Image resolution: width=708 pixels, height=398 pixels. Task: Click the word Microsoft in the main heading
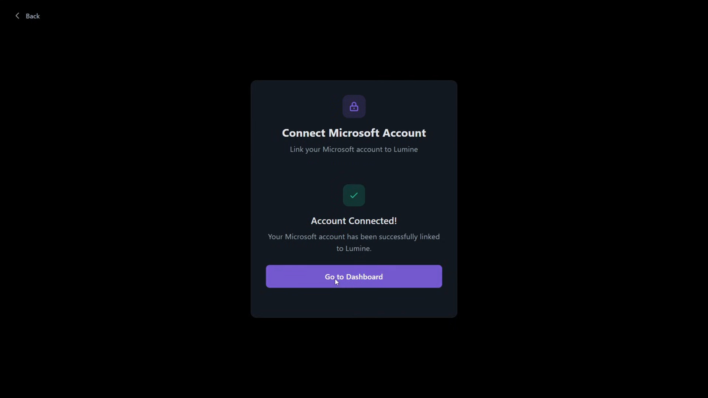point(354,133)
